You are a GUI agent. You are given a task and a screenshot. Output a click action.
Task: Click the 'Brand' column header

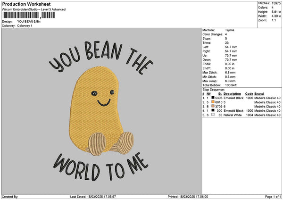coord(259,93)
